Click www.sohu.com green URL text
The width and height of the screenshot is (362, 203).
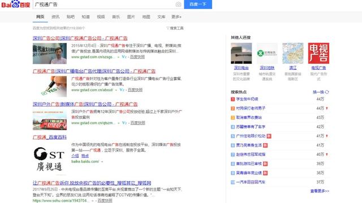[x=61, y=201]
